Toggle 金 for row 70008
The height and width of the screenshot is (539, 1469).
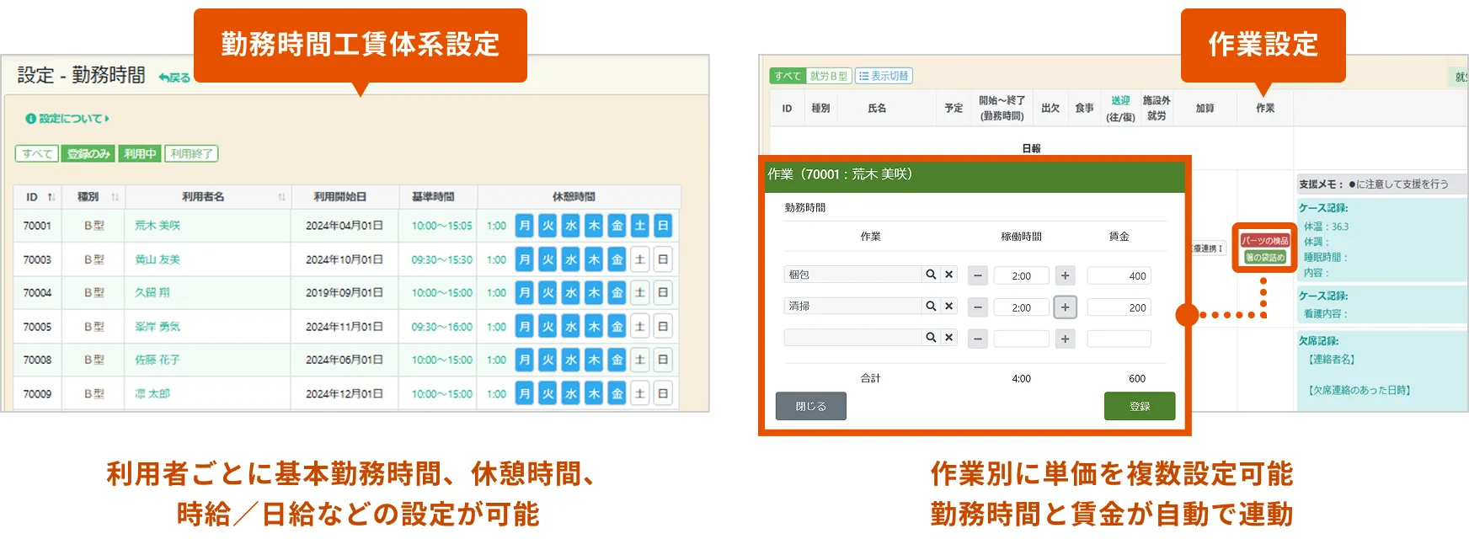point(617,360)
